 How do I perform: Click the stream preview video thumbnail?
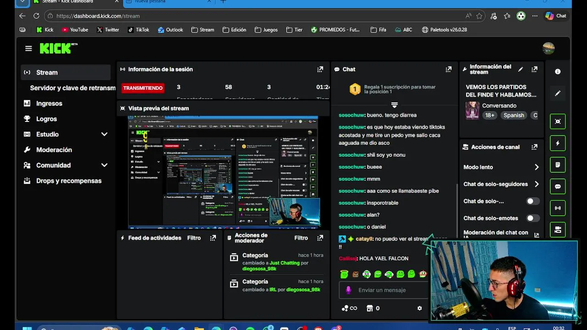223,172
